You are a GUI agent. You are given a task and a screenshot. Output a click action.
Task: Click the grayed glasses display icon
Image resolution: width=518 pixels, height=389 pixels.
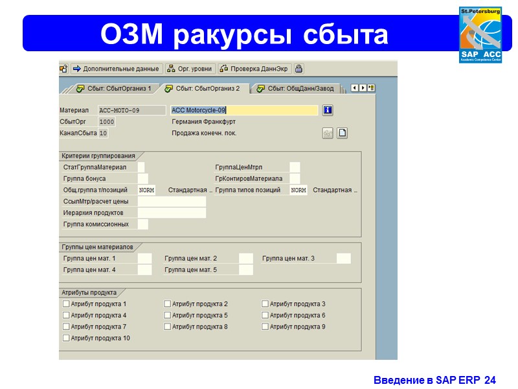click(328, 134)
